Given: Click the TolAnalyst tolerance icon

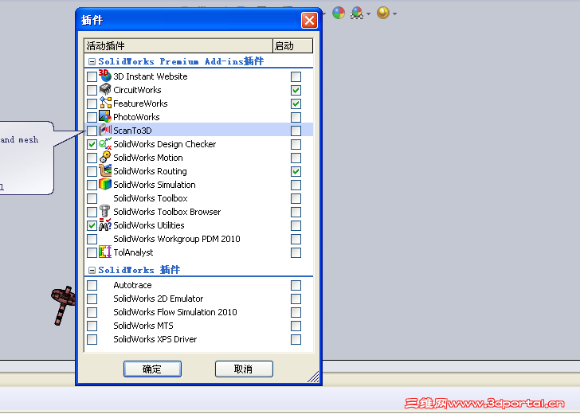Looking at the screenshot, I should pyautogui.click(x=105, y=252).
